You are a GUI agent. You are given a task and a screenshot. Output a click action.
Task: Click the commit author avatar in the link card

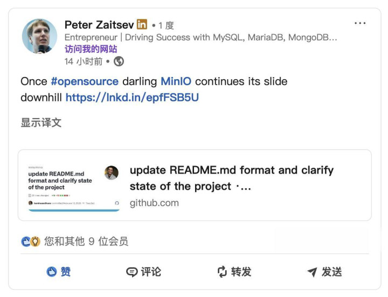tap(112, 172)
